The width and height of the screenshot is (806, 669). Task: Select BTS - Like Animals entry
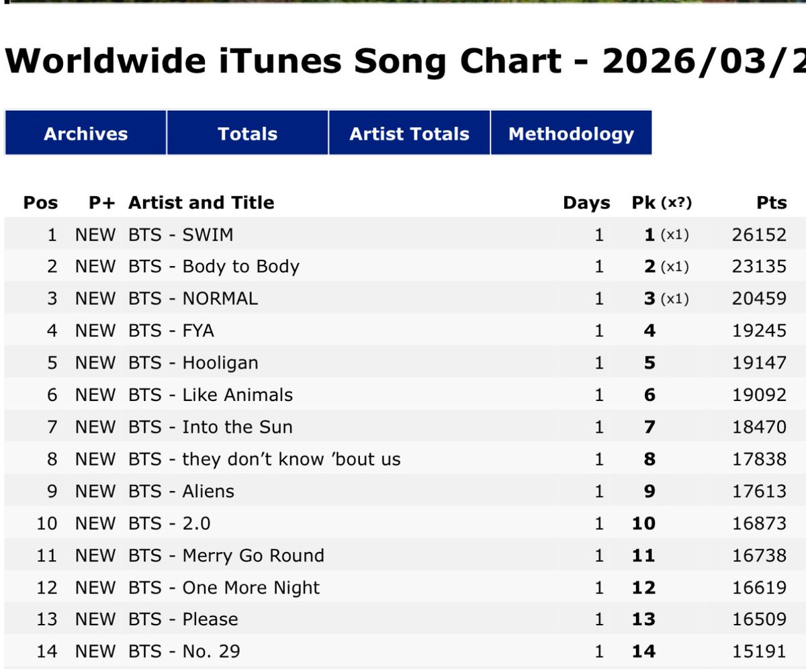point(211,394)
